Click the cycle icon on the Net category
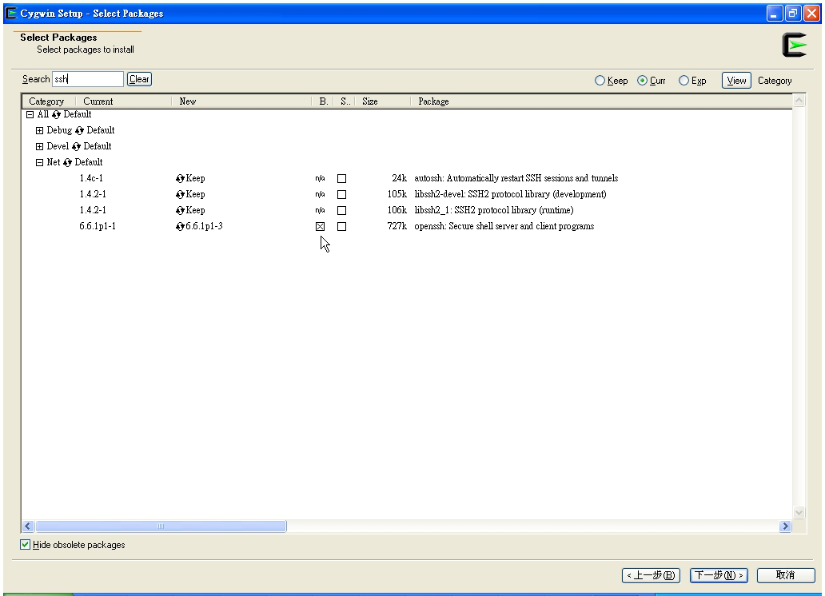 coord(67,162)
